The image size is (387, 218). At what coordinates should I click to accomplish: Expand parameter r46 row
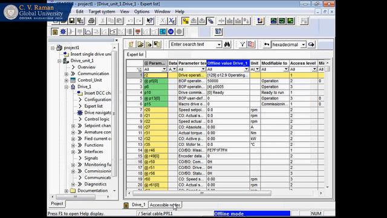pos(146,150)
